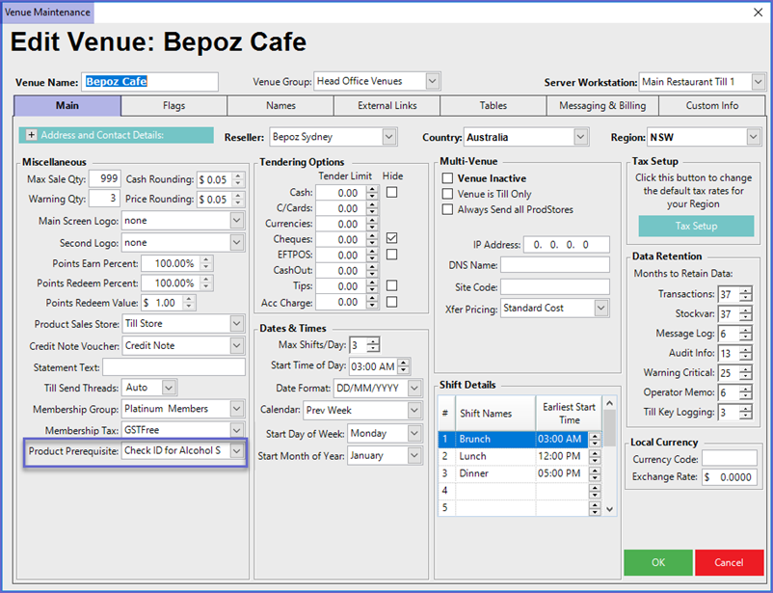Check the Venue Inactive checkbox
This screenshot has width=773, height=593.
point(447,178)
